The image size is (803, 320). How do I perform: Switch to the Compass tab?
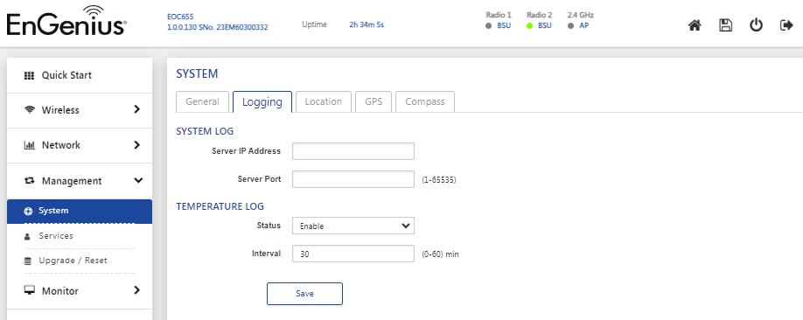tap(425, 101)
